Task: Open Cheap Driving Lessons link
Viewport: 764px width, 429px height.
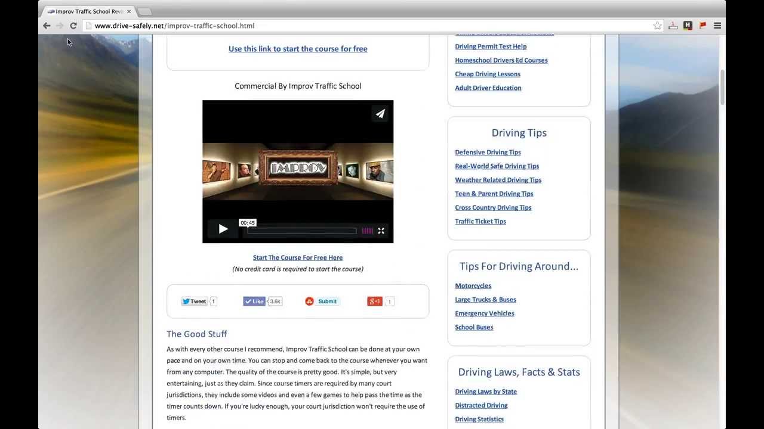Action: [x=488, y=74]
